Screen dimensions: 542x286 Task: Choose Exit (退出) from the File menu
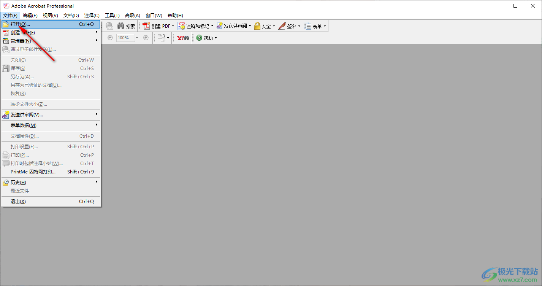[x=18, y=202]
